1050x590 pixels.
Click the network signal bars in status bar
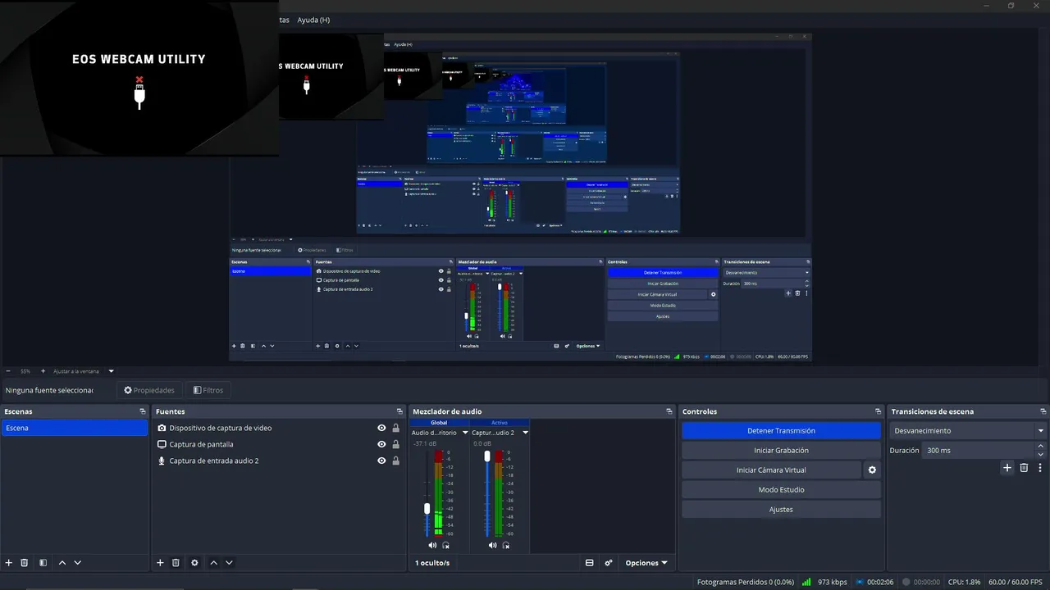point(806,582)
